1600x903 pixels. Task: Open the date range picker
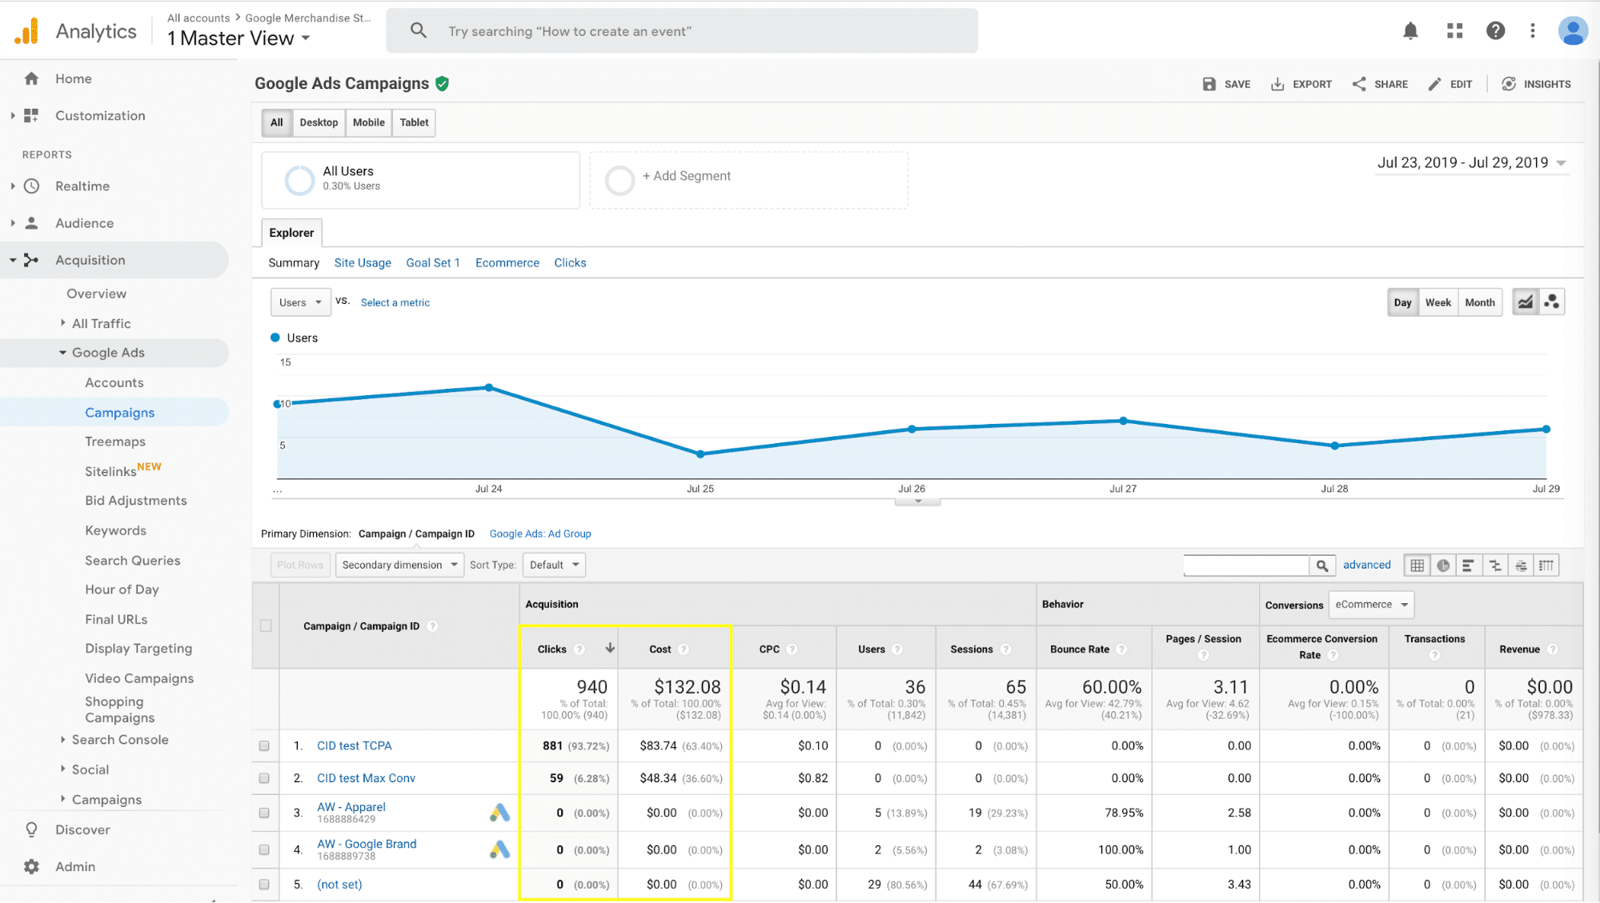[1471, 163]
